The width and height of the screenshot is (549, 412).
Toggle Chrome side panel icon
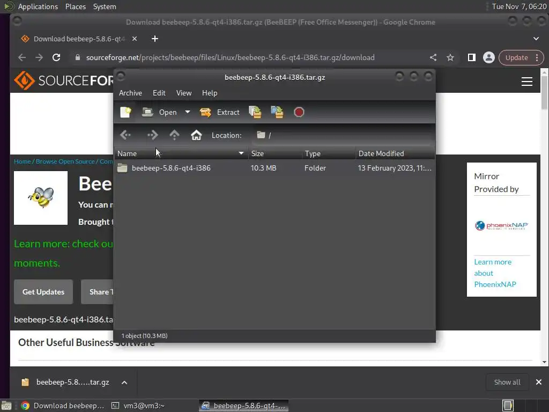(472, 57)
